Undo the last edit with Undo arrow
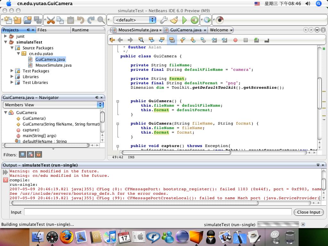 tap(80, 20)
